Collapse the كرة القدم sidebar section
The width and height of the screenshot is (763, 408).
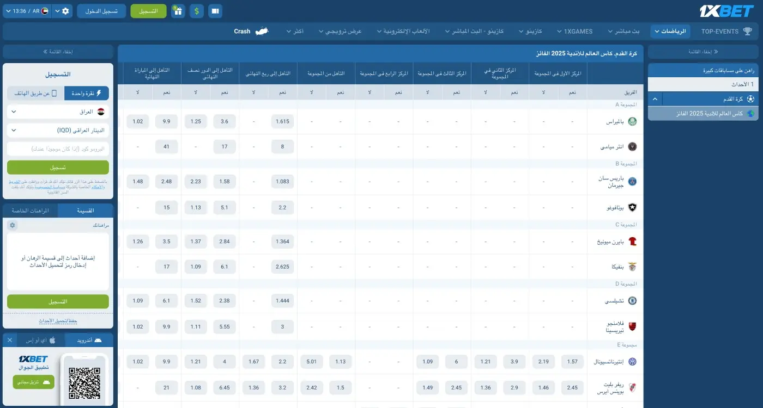tap(655, 100)
